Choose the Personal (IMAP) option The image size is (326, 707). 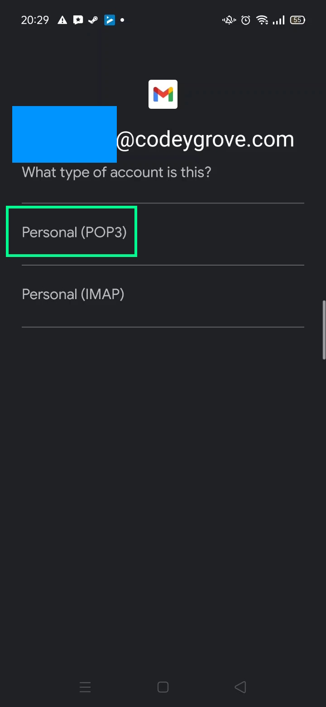[x=163, y=295]
